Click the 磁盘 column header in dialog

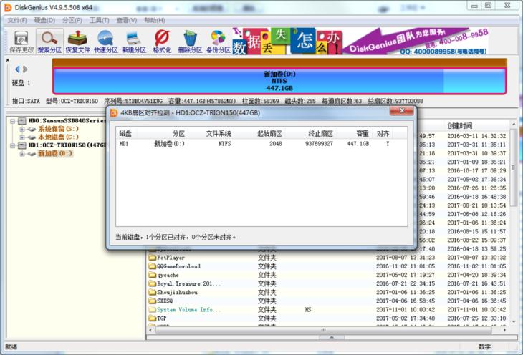click(x=126, y=134)
